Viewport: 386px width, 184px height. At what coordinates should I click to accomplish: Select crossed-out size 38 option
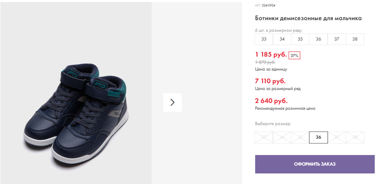355,137
